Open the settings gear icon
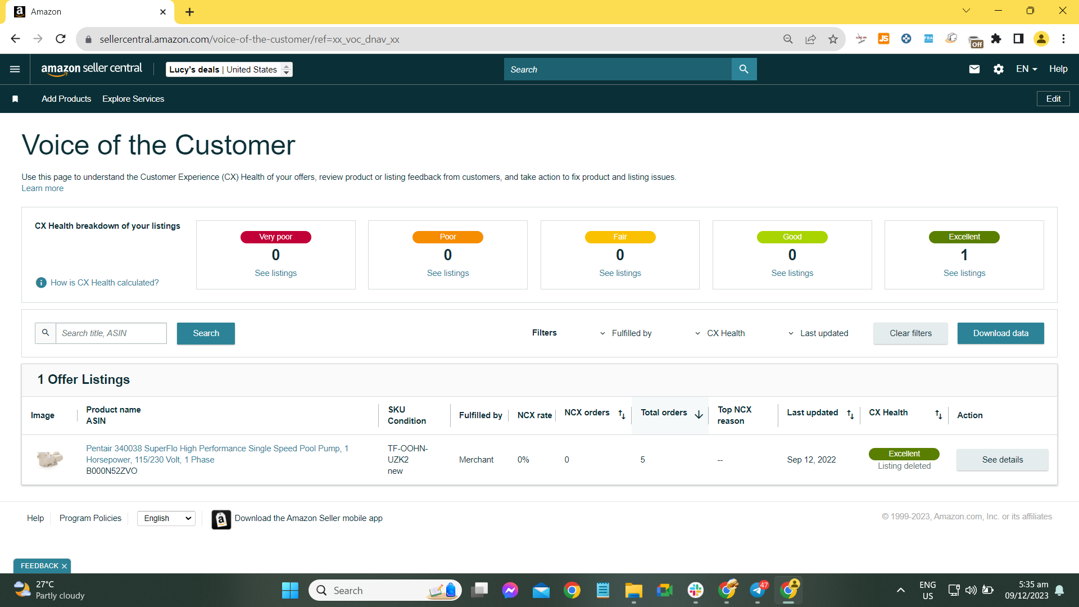This screenshot has width=1079, height=607. (x=999, y=69)
